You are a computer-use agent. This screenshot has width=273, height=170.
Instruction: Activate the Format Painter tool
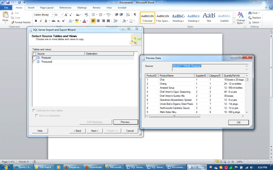[21, 22]
